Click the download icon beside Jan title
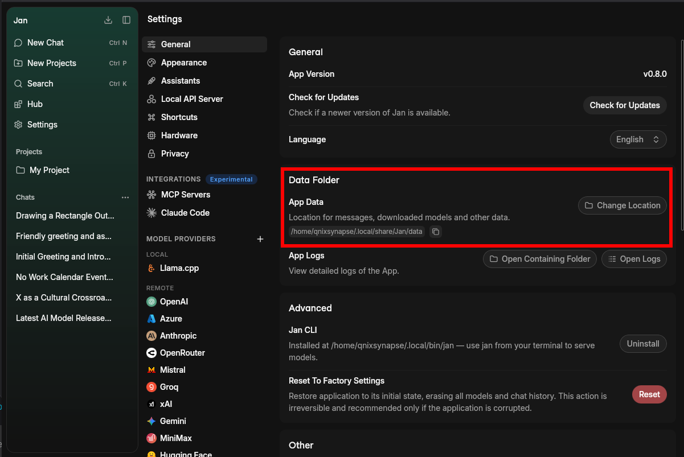Viewport: 684px width, 457px height. click(x=108, y=20)
